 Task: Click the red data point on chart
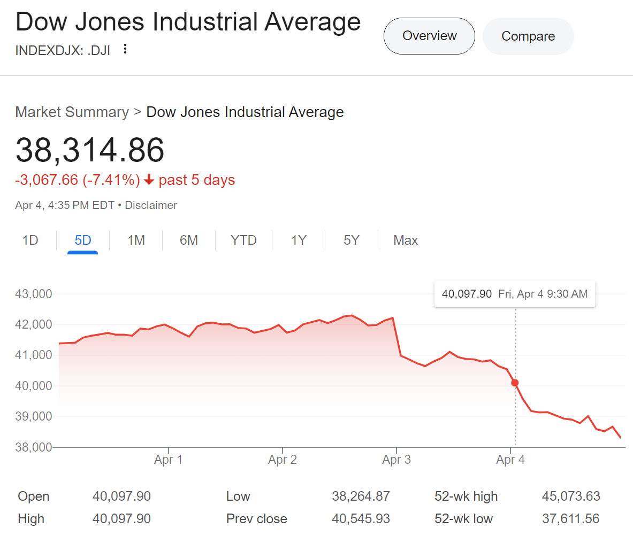(x=515, y=383)
